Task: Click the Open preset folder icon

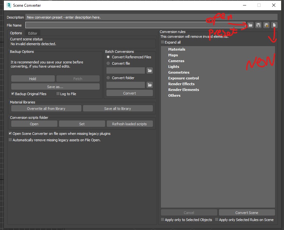Action: 250,25
